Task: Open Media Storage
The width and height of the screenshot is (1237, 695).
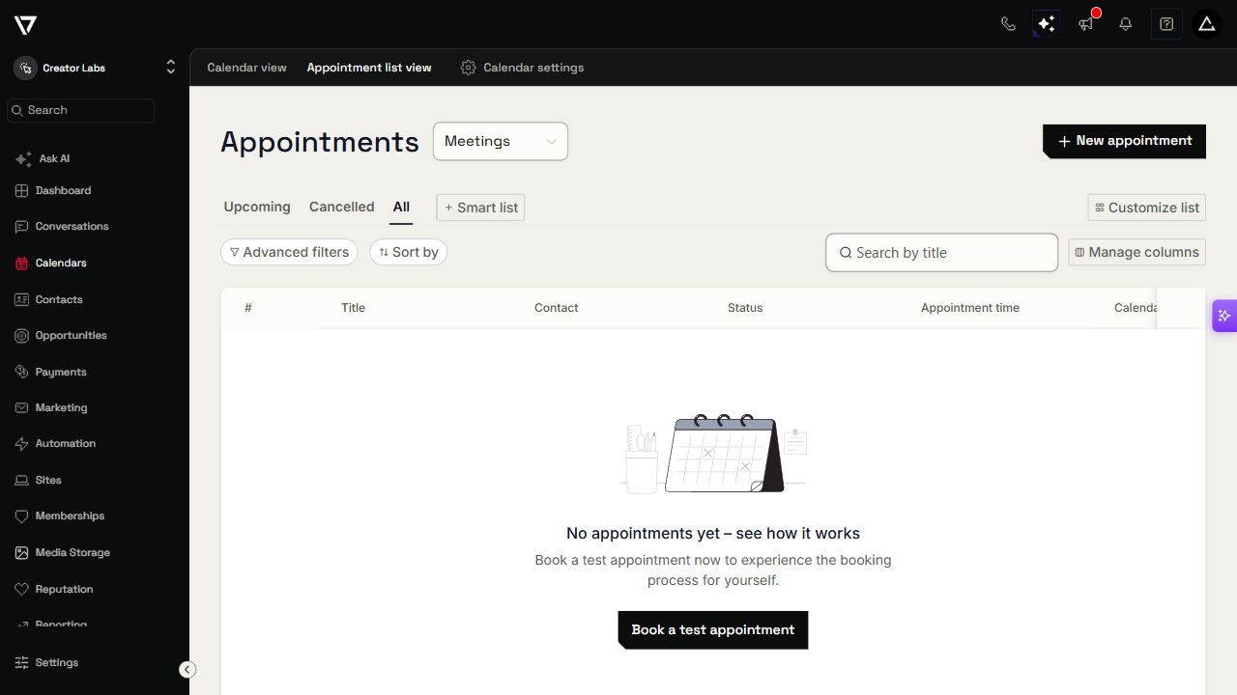Action: [x=63, y=552]
